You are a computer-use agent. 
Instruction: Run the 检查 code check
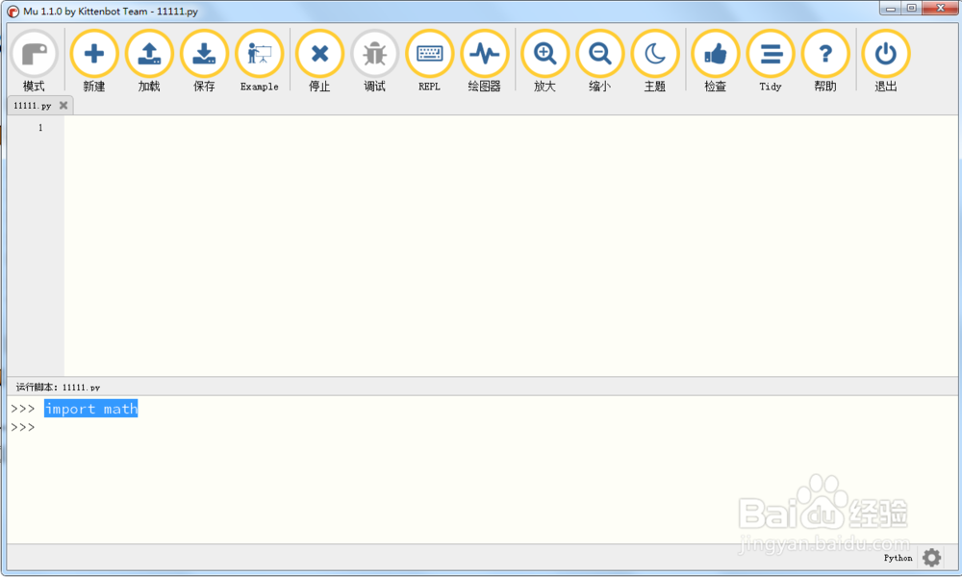tap(716, 62)
